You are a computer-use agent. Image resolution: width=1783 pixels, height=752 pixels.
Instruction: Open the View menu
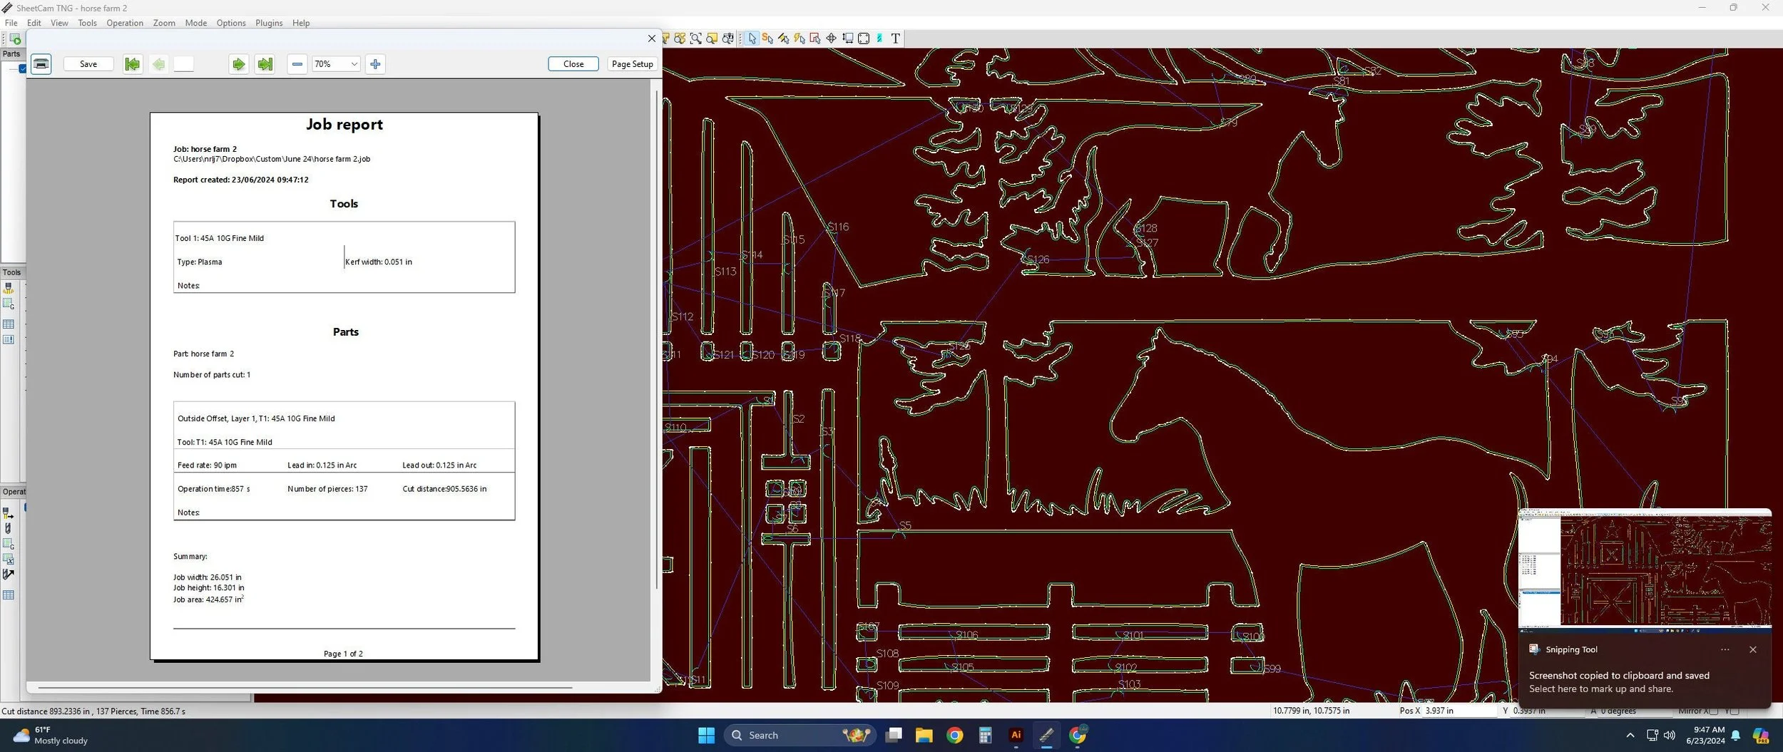59,23
